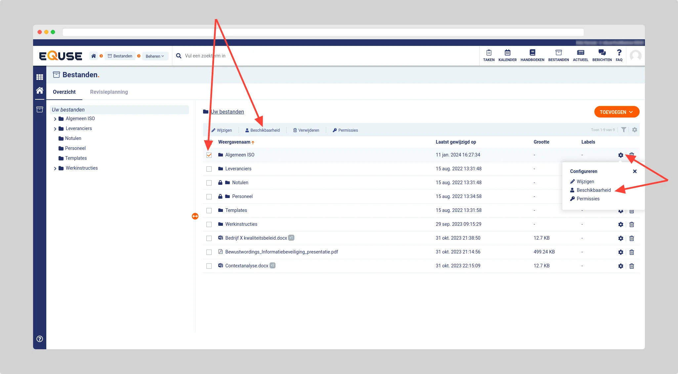
Task: Switch to the Revisieplanning tab
Action: pos(109,92)
